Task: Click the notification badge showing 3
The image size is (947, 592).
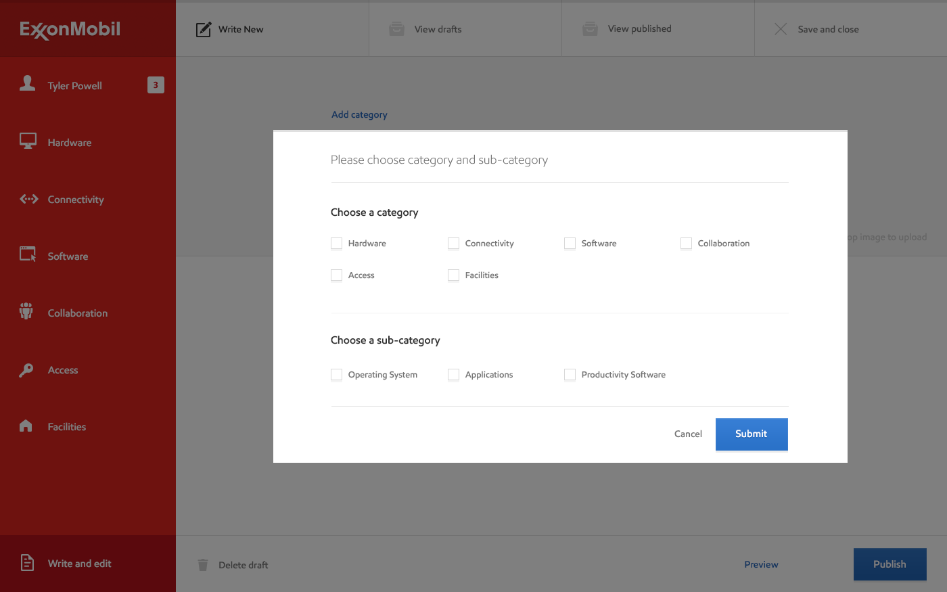Action: (156, 85)
